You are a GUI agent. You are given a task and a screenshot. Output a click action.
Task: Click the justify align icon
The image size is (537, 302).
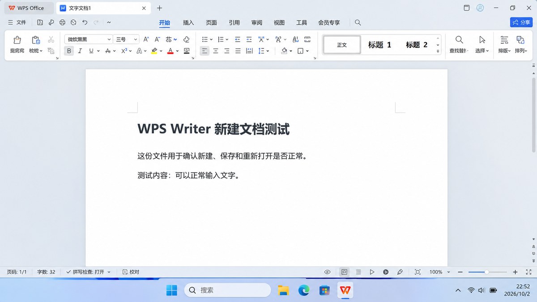point(238,51)
